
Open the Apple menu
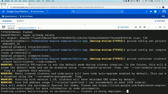[2, 1]
